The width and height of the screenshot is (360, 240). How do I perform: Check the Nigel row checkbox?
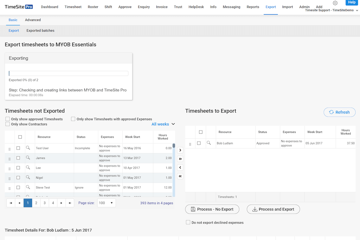coord(18,177)
